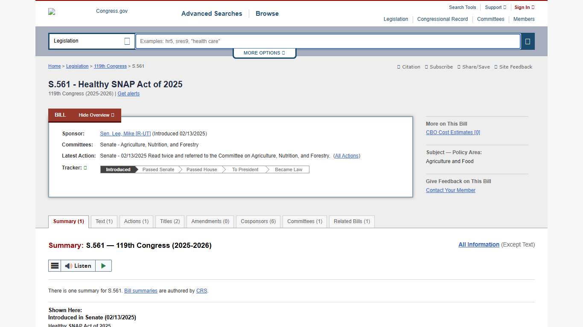Open the Congressional Record section
The height and width of the screenshot is (327, 583).
tap(443, 19)
